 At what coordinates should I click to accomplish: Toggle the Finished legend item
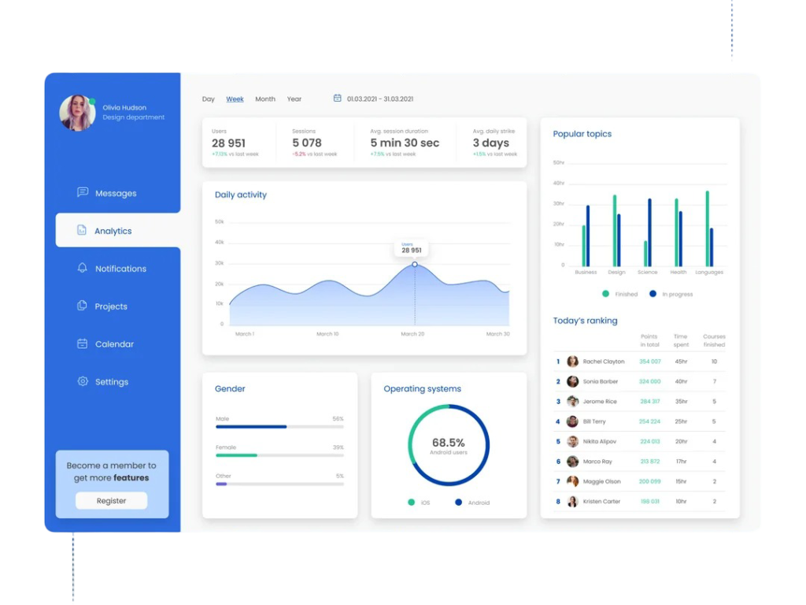(620, 294)
